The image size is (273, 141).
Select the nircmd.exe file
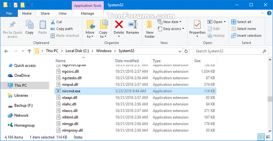(x=135, y=91)
